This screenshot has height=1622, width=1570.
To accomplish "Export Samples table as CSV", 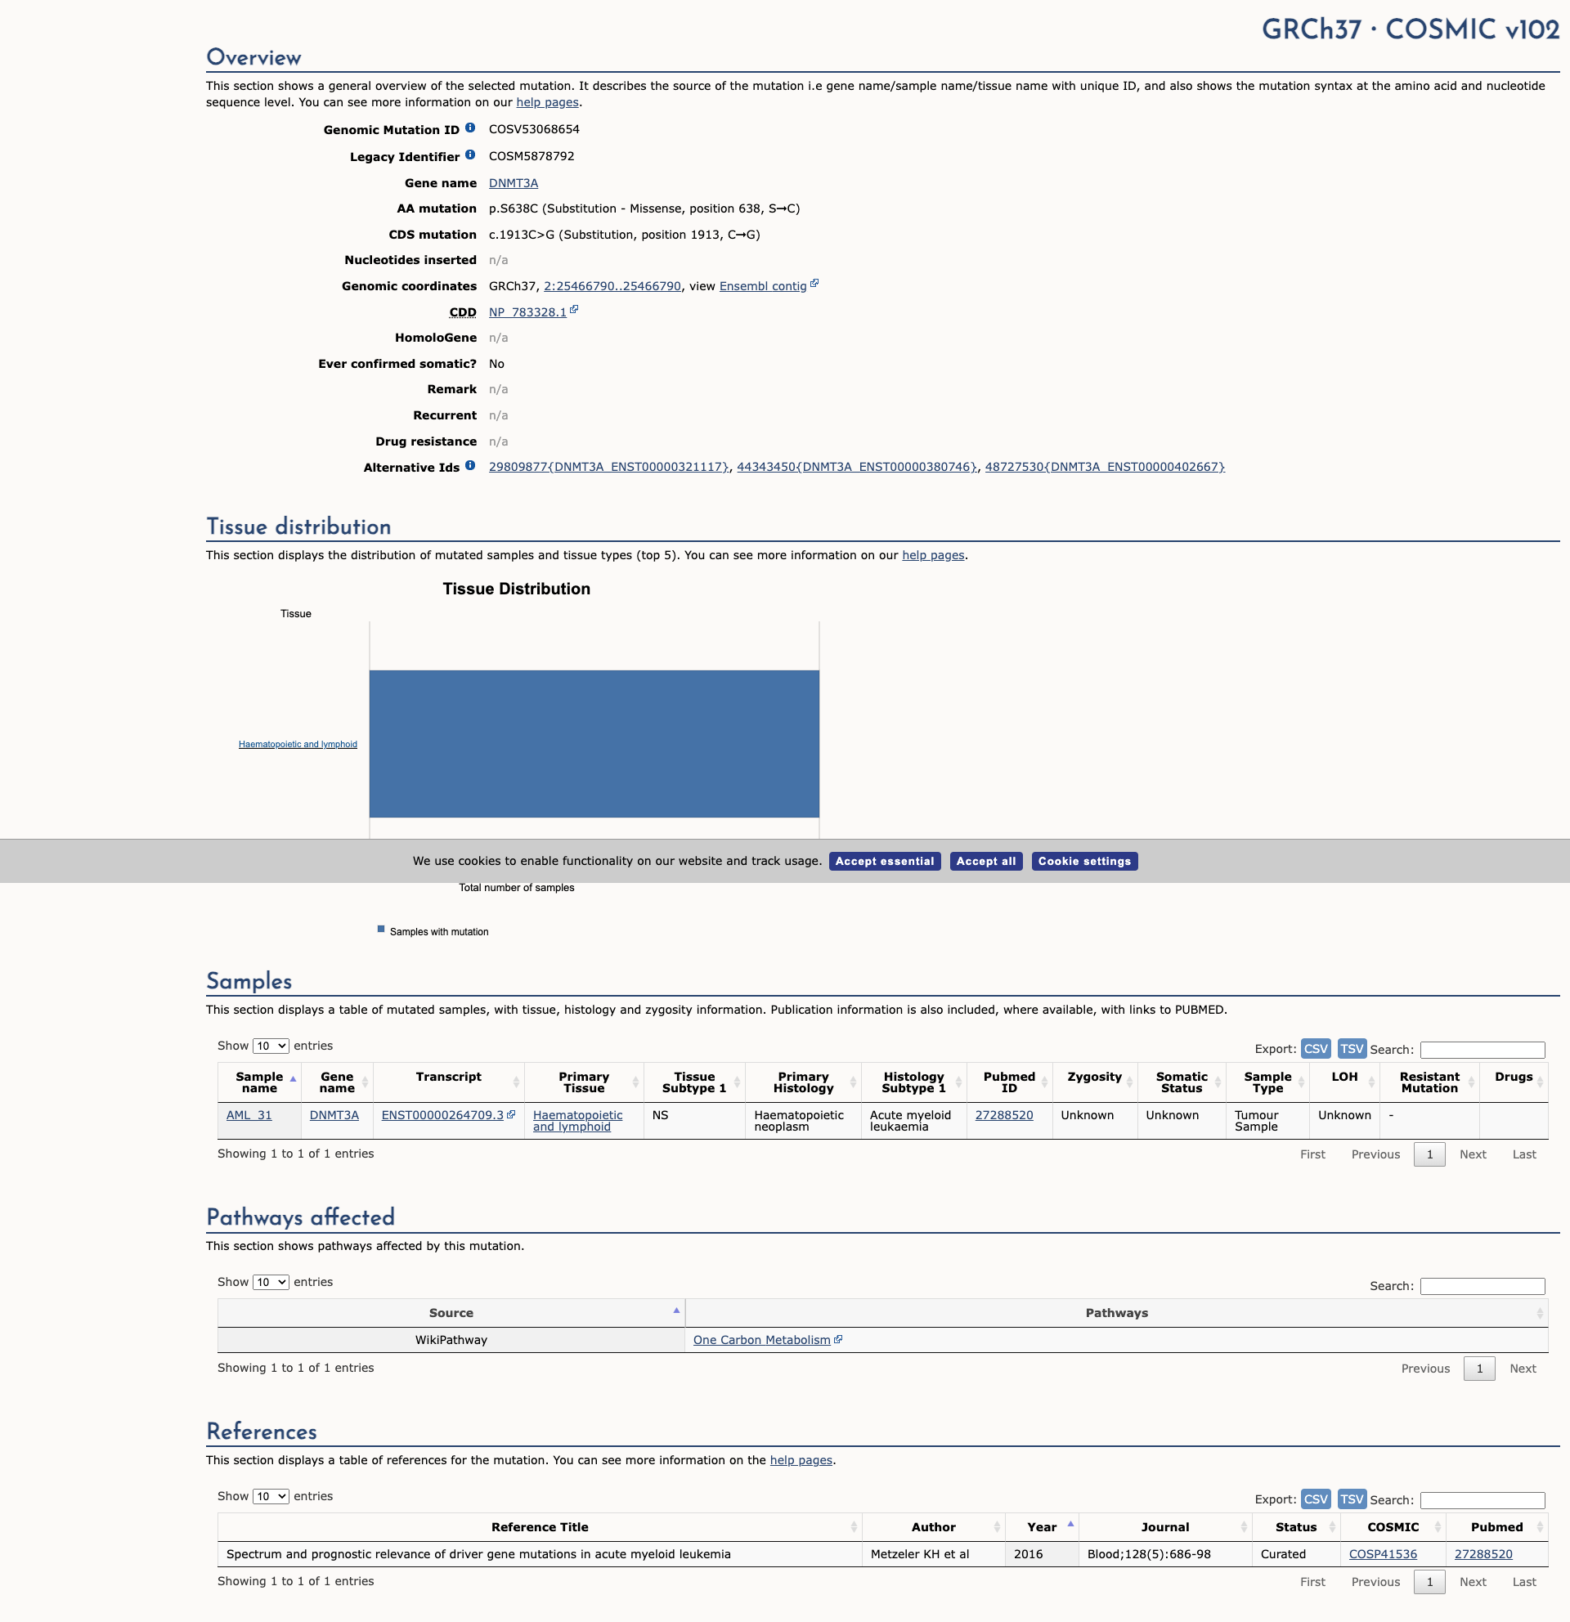I will click(1315, 1049).
